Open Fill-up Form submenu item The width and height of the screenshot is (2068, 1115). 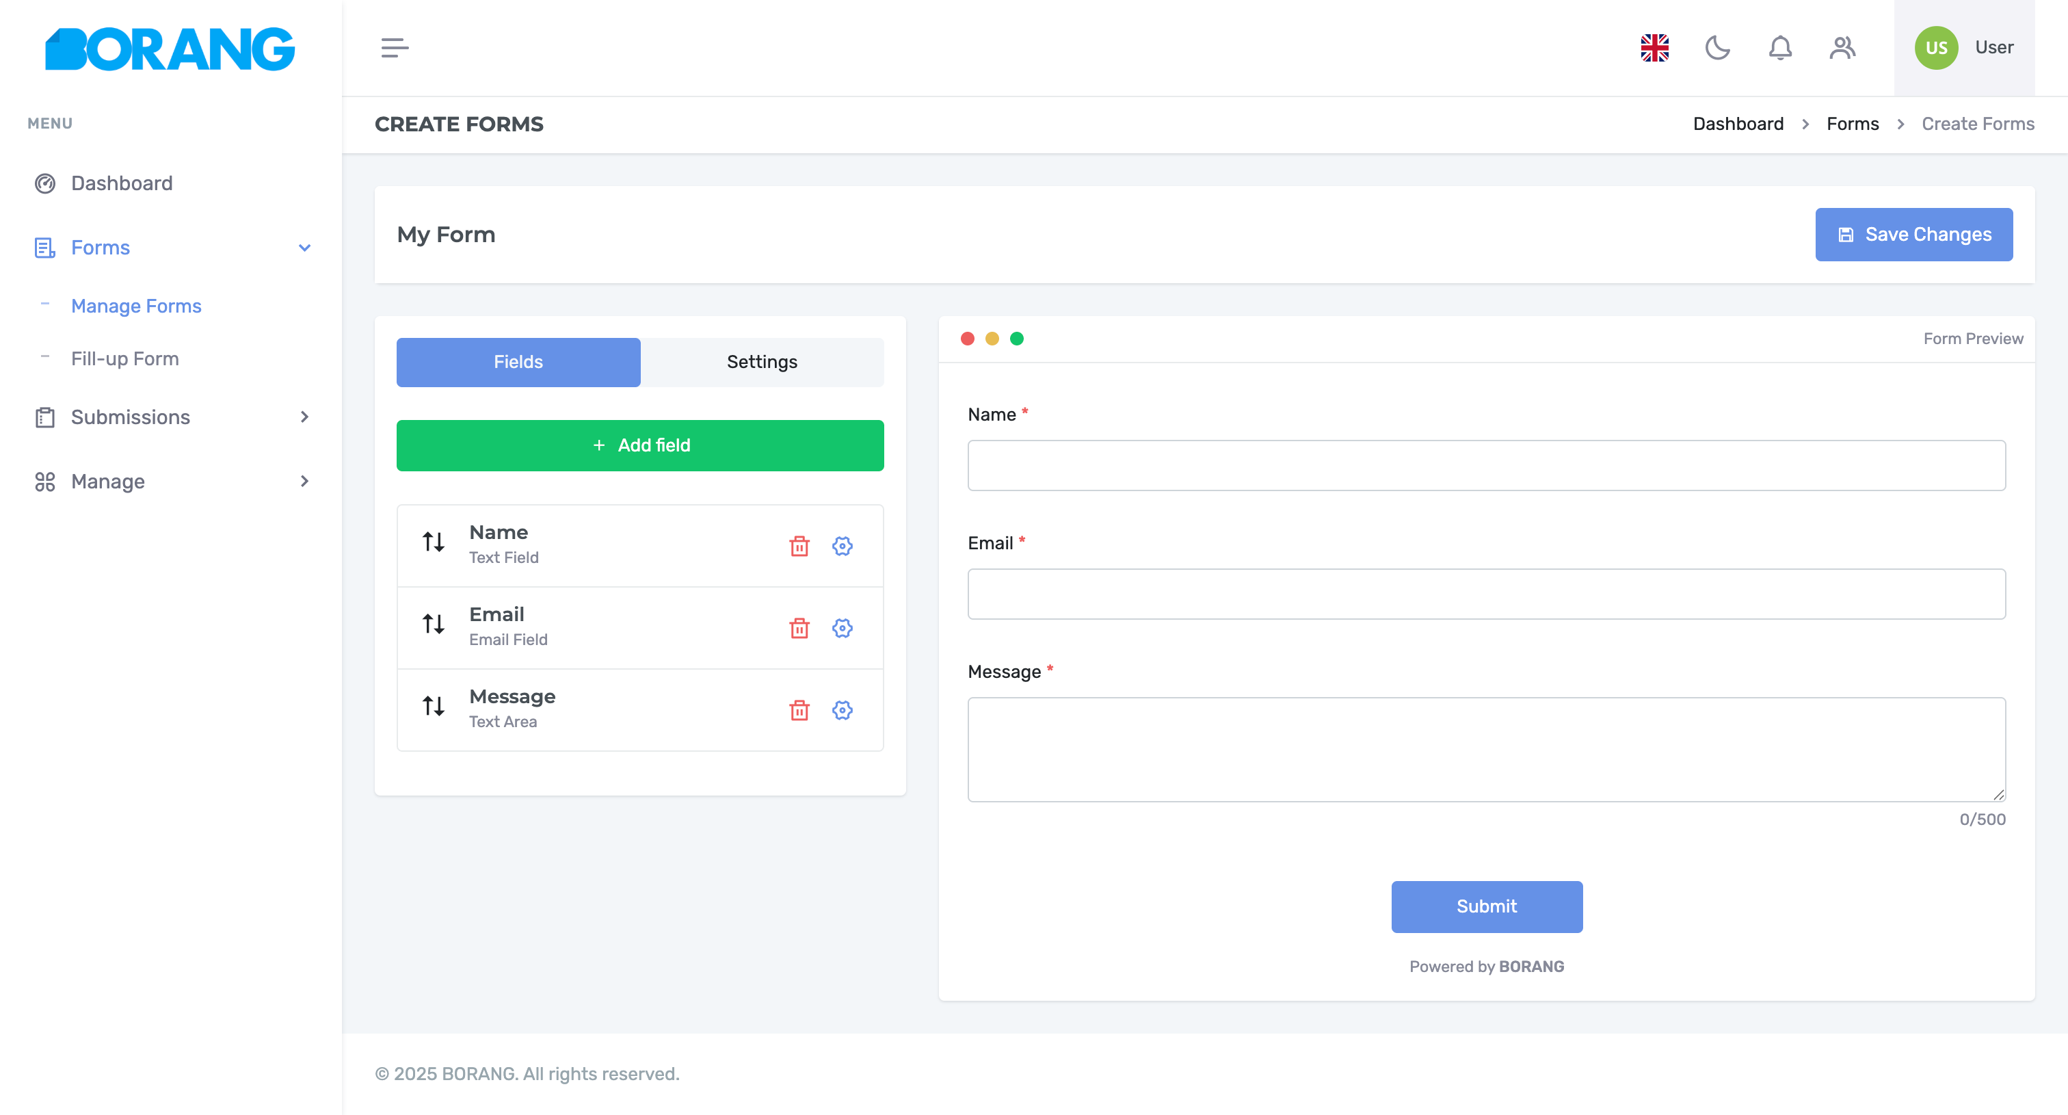[x=125, y=359]
